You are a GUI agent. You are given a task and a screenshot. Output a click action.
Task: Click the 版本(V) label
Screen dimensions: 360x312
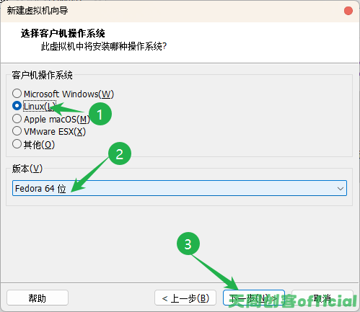coord(27,169)
